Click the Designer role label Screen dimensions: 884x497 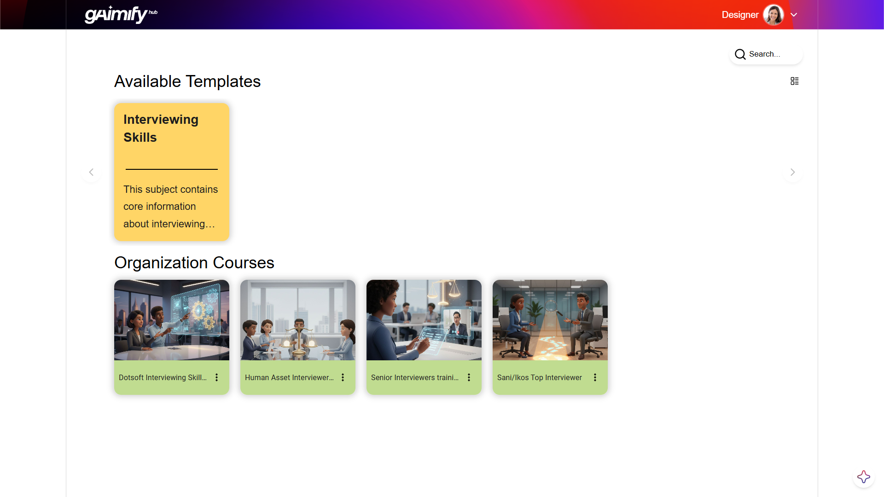pos(739,15)
